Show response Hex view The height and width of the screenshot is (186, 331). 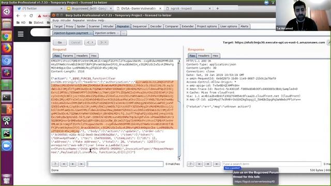click(x=215, y=56)
